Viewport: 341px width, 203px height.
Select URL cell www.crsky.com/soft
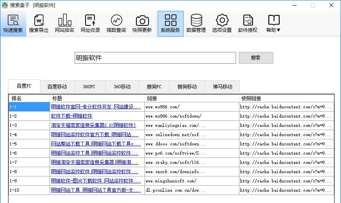point(192,162)
